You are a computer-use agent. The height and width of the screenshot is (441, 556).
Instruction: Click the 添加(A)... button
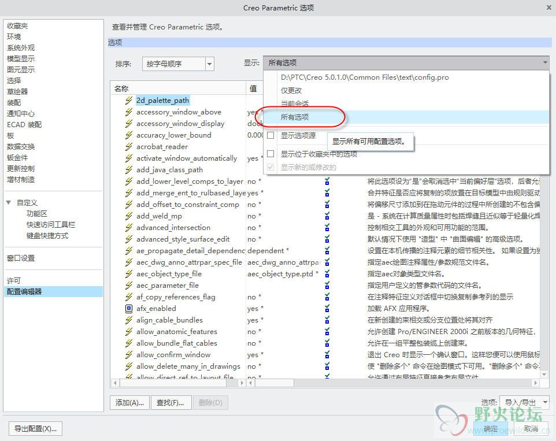[130, 403]
